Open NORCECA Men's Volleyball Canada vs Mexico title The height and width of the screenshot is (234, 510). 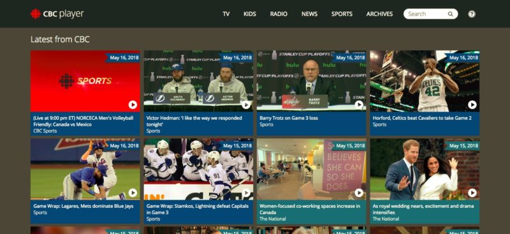[x=84, y=121]
